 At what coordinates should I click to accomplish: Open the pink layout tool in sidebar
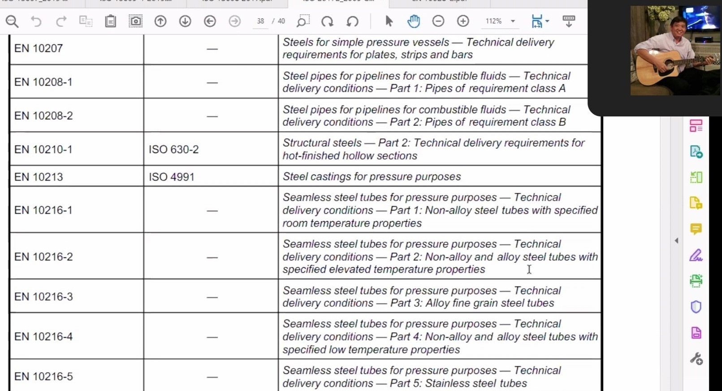coord(696,126)
